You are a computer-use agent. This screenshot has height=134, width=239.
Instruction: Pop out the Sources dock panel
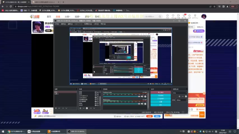[x=100, y=89]
